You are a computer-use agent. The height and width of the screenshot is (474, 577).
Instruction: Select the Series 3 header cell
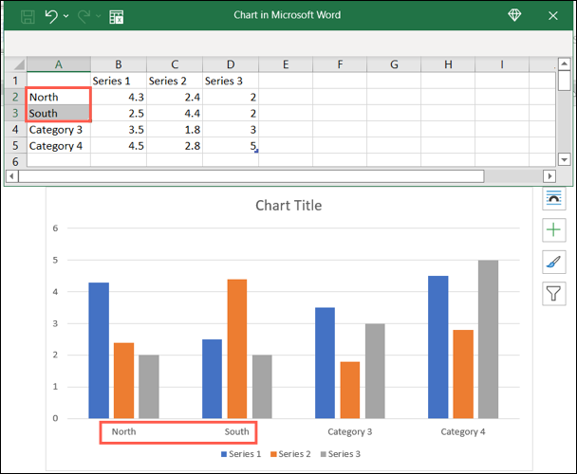[231, 81]
